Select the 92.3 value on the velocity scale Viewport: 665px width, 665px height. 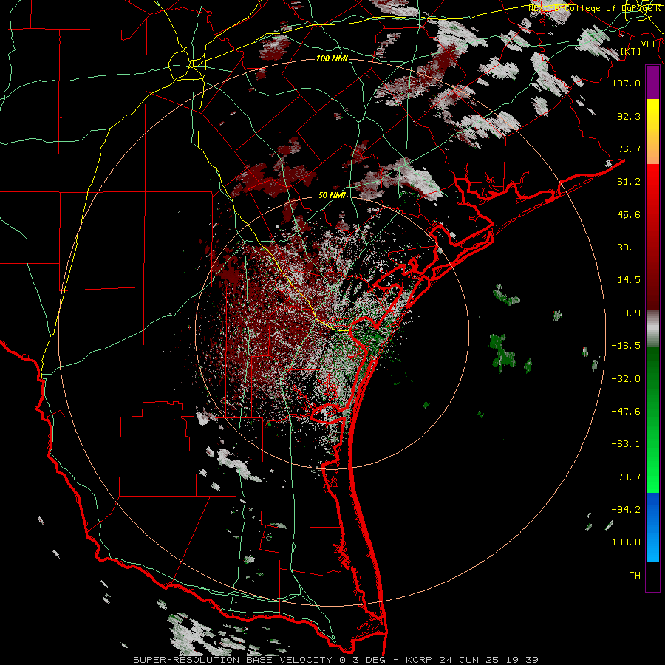point(629,116)
